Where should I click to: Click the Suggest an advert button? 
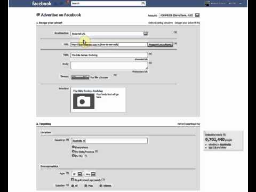160,44
